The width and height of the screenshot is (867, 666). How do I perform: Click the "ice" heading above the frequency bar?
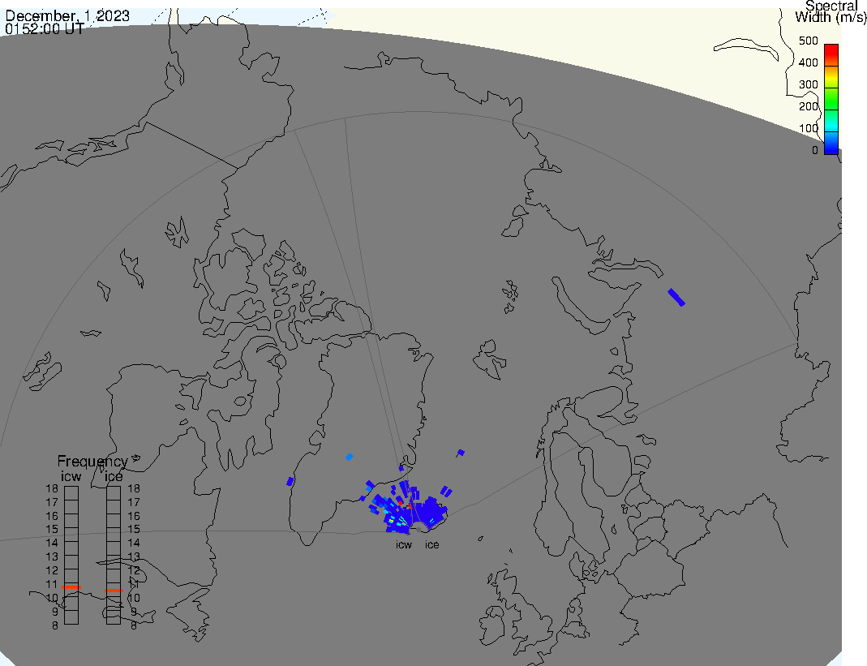[x=114, y=476]
